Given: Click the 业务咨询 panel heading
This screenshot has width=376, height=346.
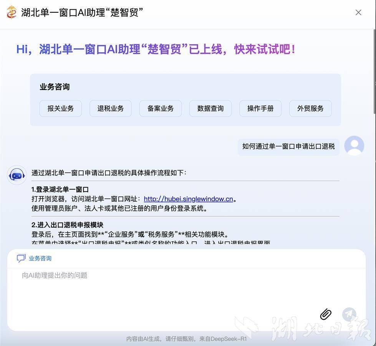Looking at the screenshot, I should tap(55, 87).
